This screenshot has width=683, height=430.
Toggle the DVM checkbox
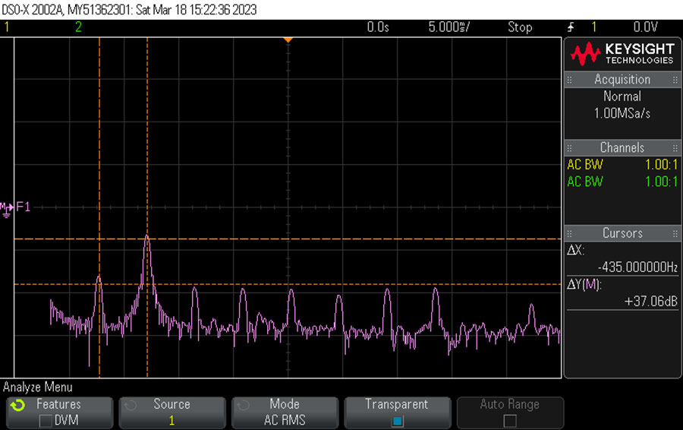(x=46, y=421)
